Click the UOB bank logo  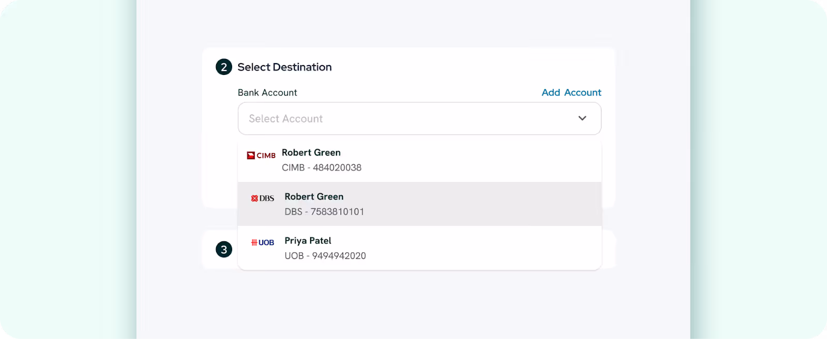point(263,242)
